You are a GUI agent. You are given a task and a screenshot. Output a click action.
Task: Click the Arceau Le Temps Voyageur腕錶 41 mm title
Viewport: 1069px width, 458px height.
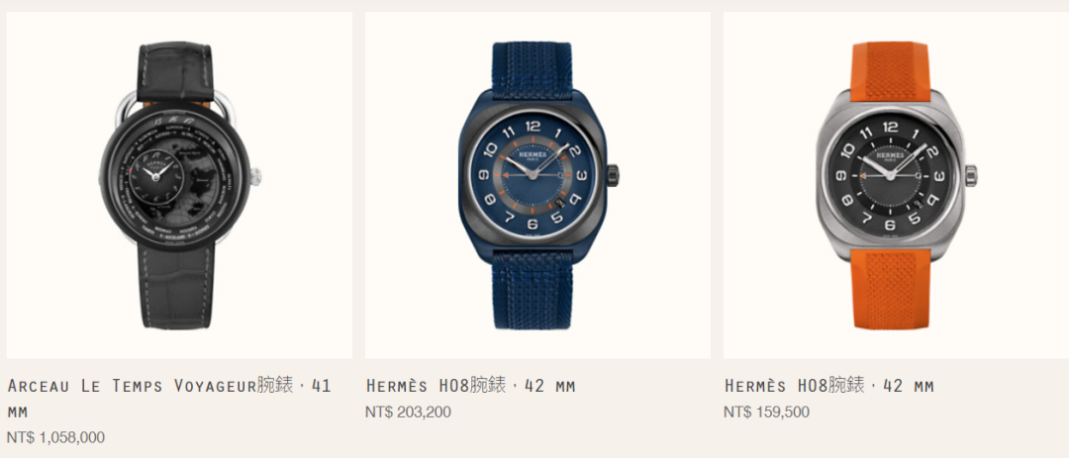coord(169,399)
